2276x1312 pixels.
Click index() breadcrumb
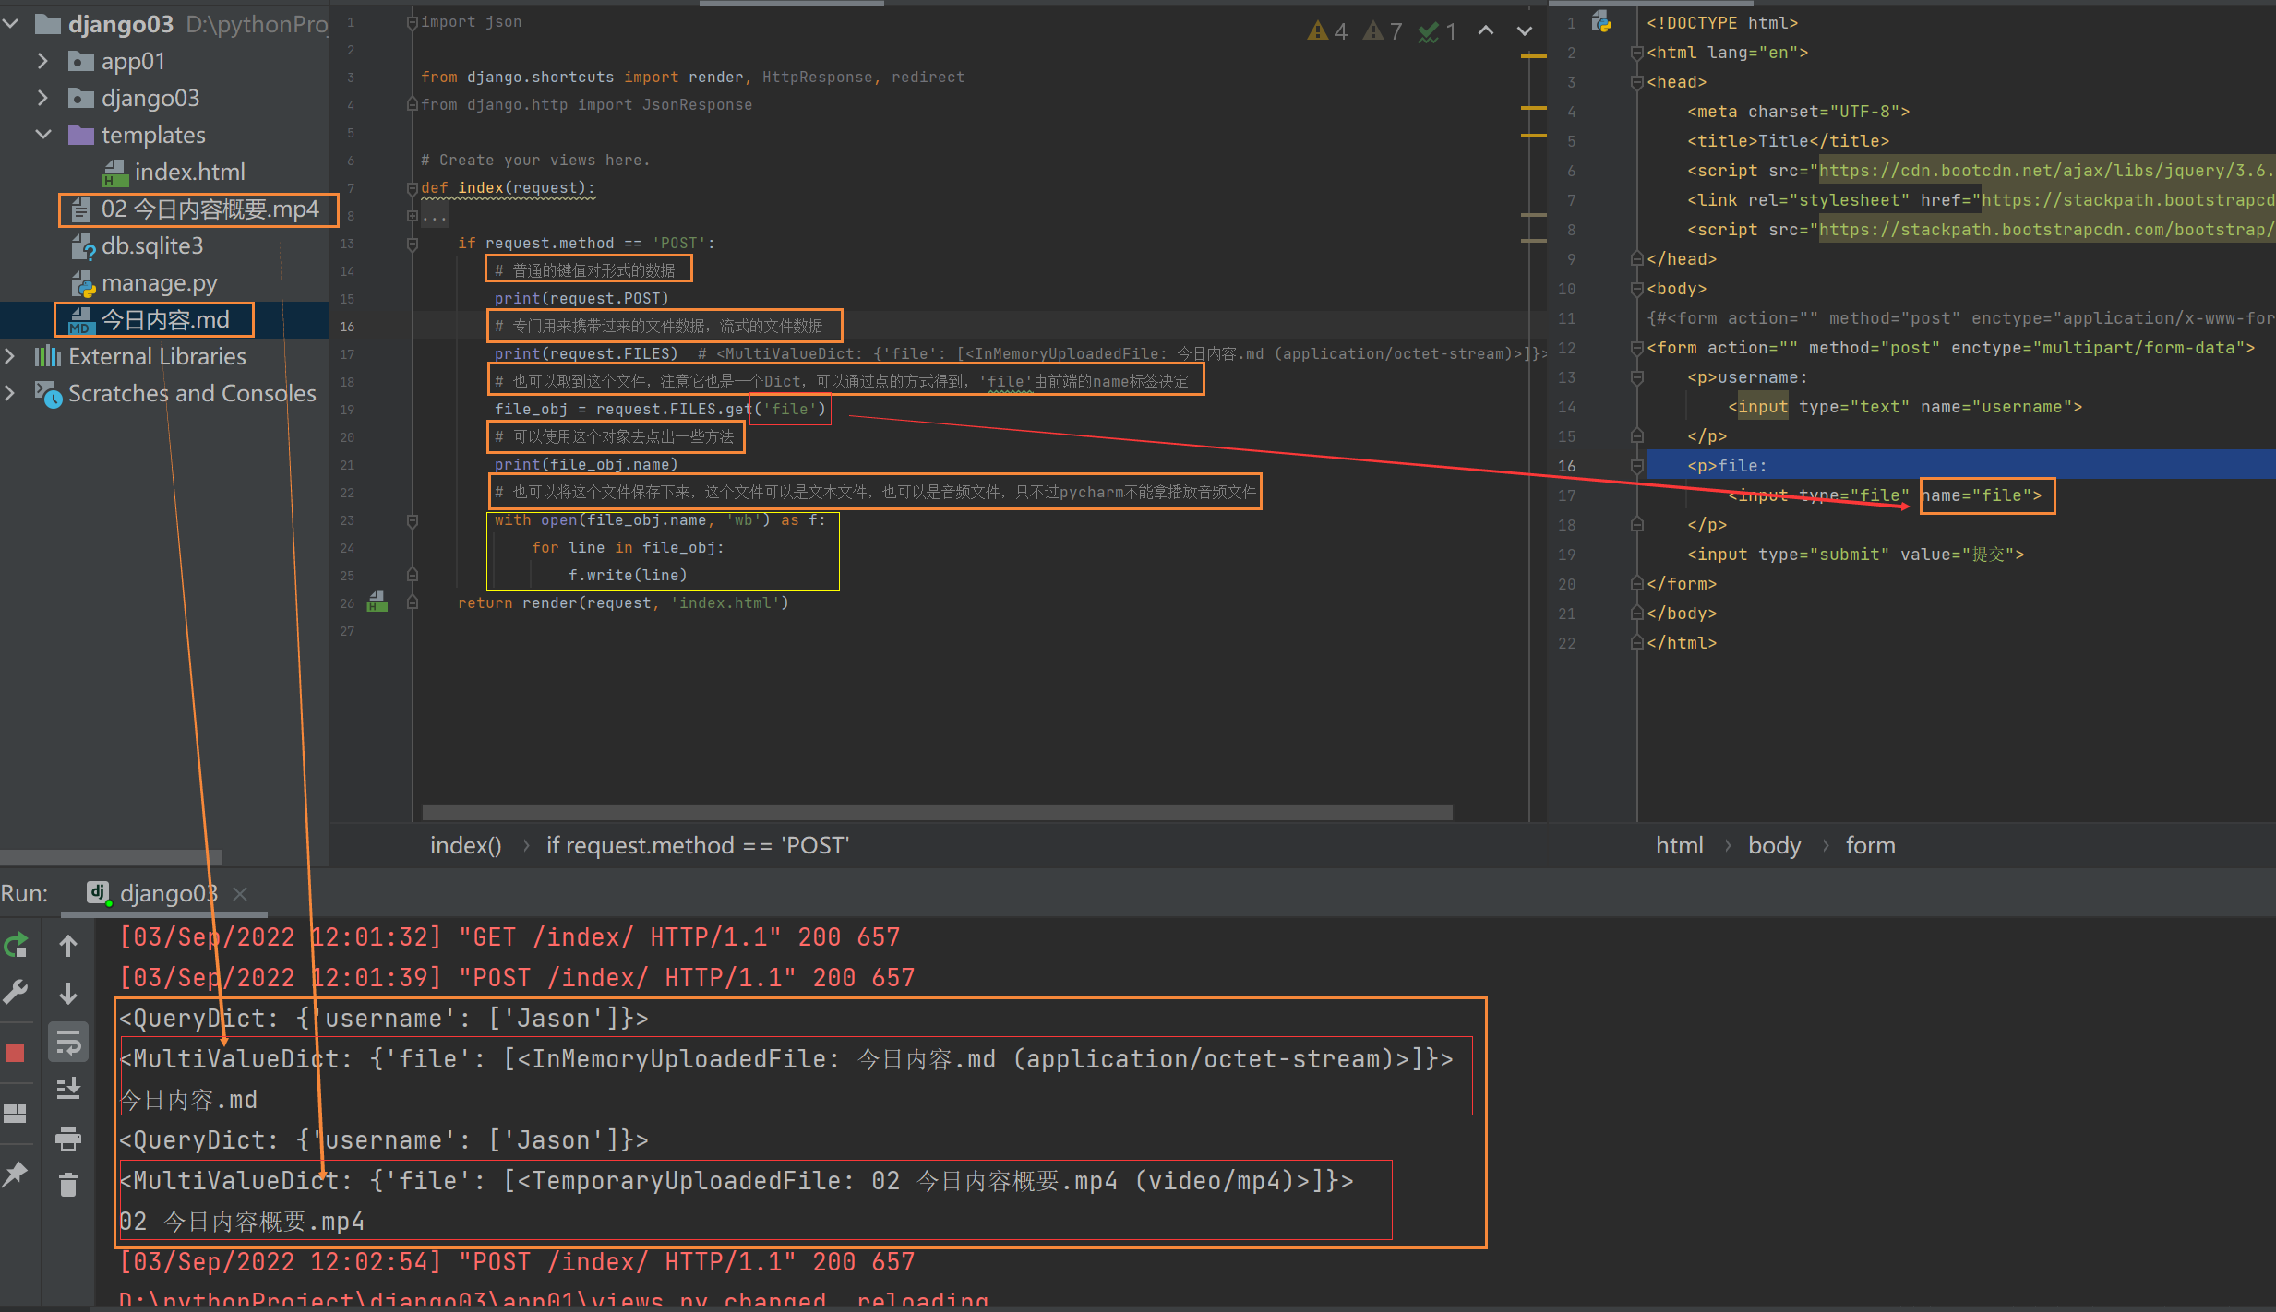(466, 845)
